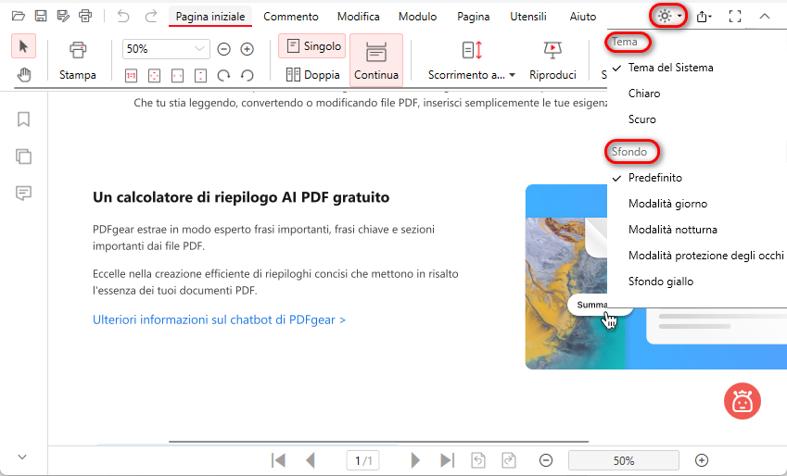The image size is (787, 476).
Task: Open the page thumbnails side panel
Action: [x=23, y=157]
